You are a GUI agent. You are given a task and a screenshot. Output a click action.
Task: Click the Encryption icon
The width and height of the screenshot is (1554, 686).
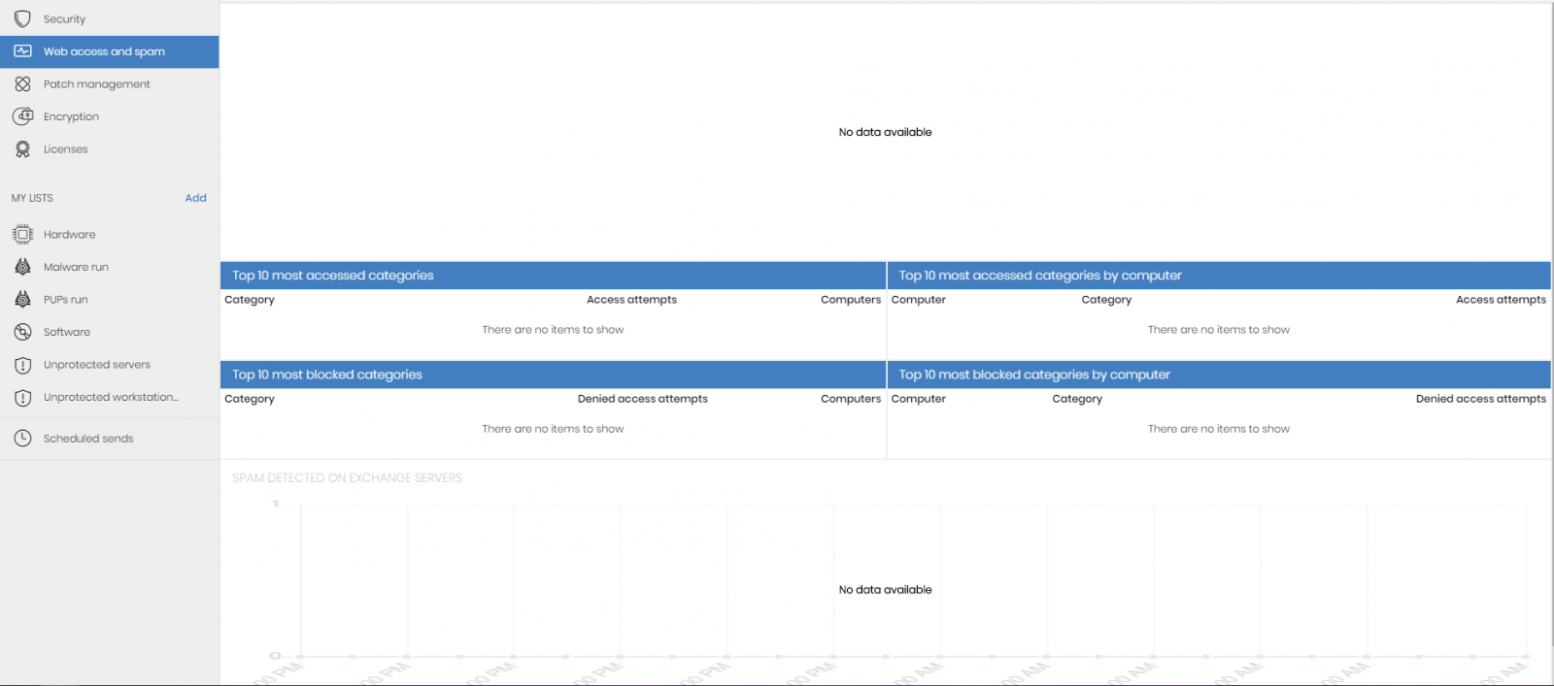coord(22,116)
